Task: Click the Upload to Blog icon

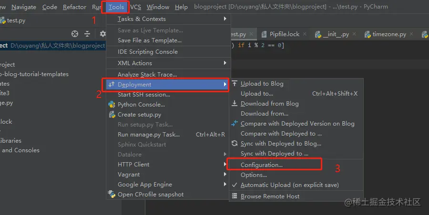Action: point(235,83)
